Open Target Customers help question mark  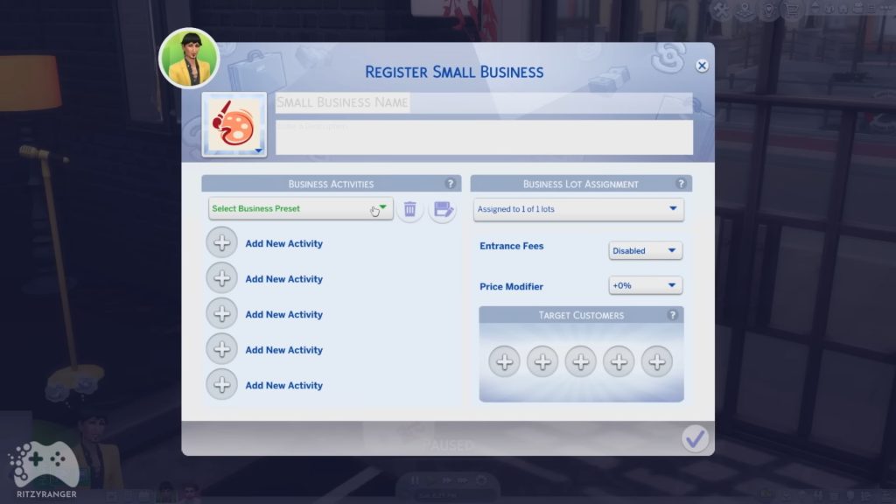click(673, 315)
